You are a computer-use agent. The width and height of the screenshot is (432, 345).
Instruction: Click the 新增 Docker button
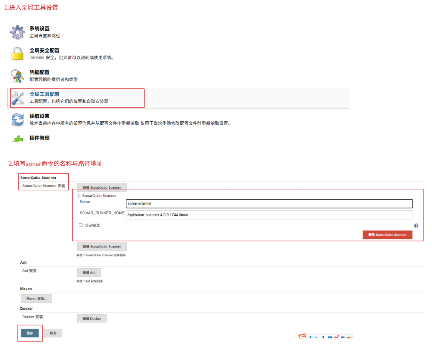click(92, 319)
